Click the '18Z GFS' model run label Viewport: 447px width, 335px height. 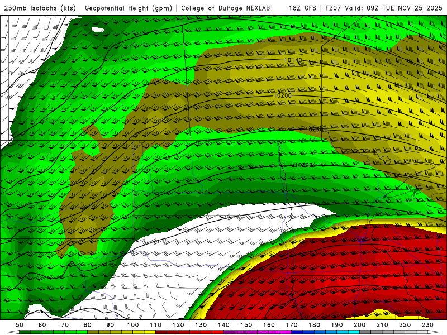point(302,8)
